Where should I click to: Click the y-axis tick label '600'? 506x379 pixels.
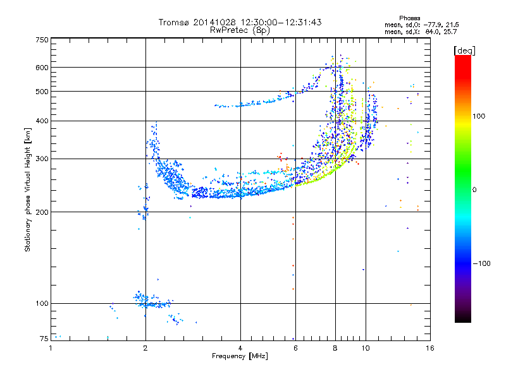pyautogui.click(x=42, y=68)
